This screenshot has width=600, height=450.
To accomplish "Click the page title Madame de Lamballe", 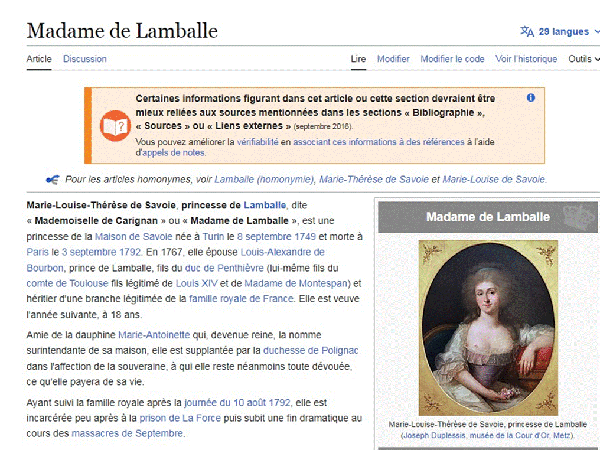I will (x=122, y=31).
